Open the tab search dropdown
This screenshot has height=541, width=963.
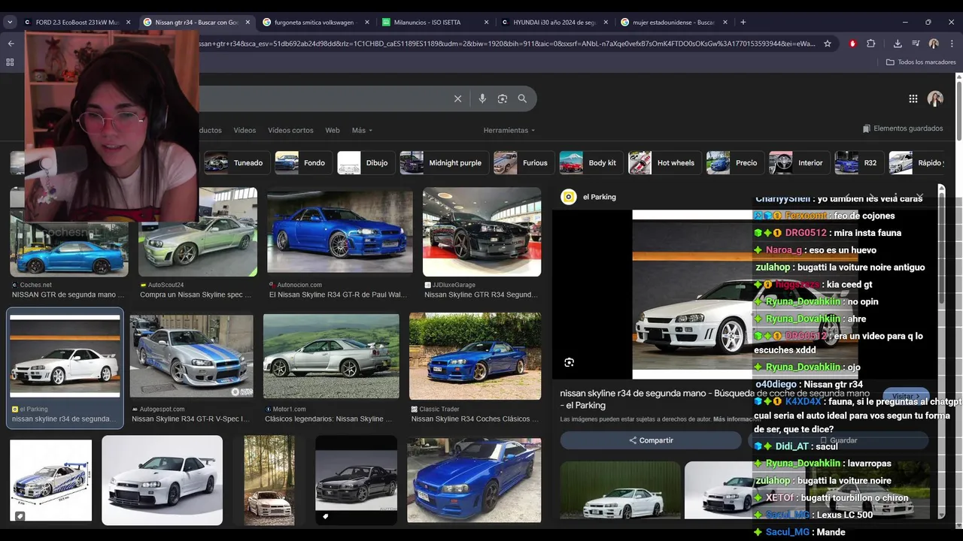click(x=10, y=22)
